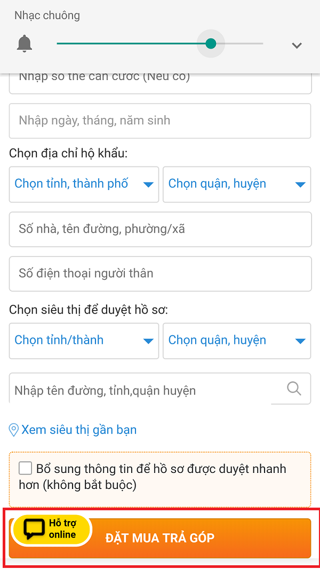Click the dropdown arrow on Chọn tỉnh, thành phố
Image resolution: width=320 pixels, height=569 pixels.
[148, 184]
